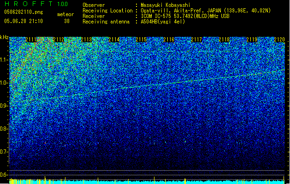The height and width of the screenshot is (184, 290).
Task: Click the 'Receiving Location' field label
Action: pos(107,11)
